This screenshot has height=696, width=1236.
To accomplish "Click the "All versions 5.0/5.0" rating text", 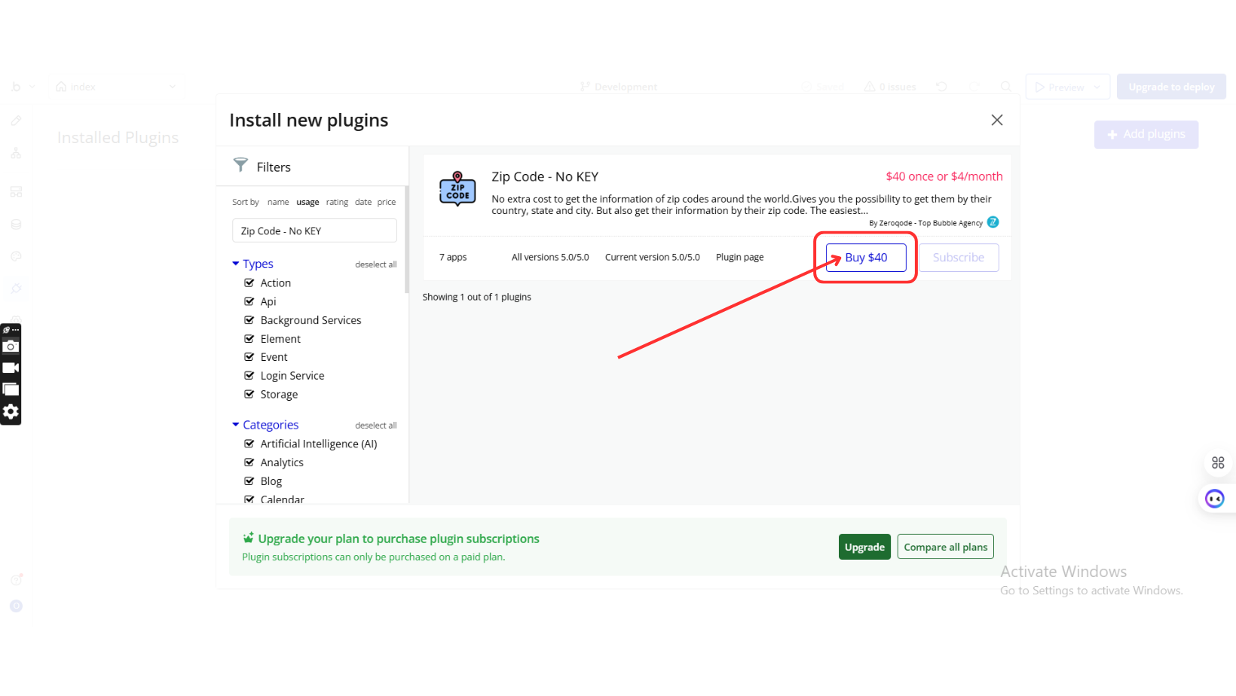I will pyautogui.click(x=550, y=257).
